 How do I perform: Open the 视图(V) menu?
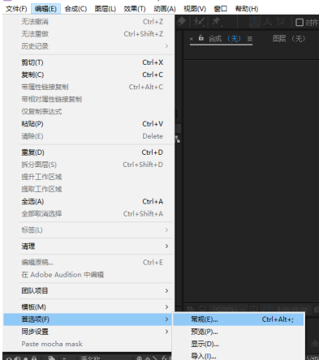coord(195,9)
